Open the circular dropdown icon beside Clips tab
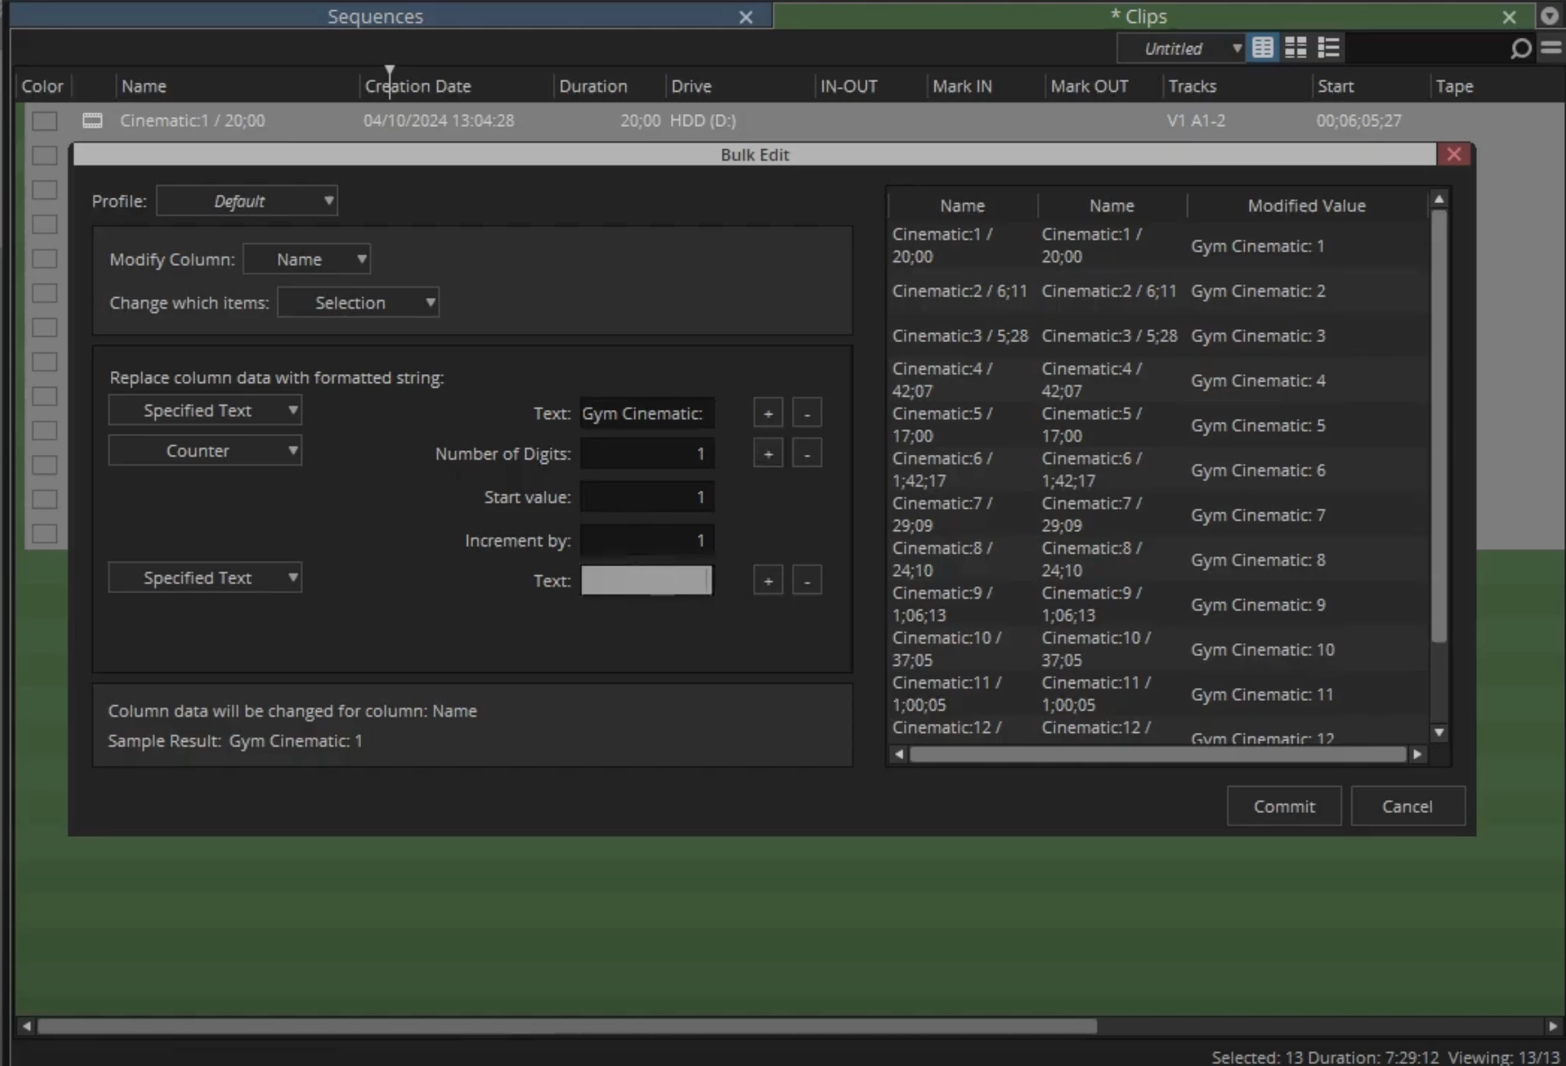Image resolution: width=1566 pixels, height=1066 pixels. (x=1550, y=16)
